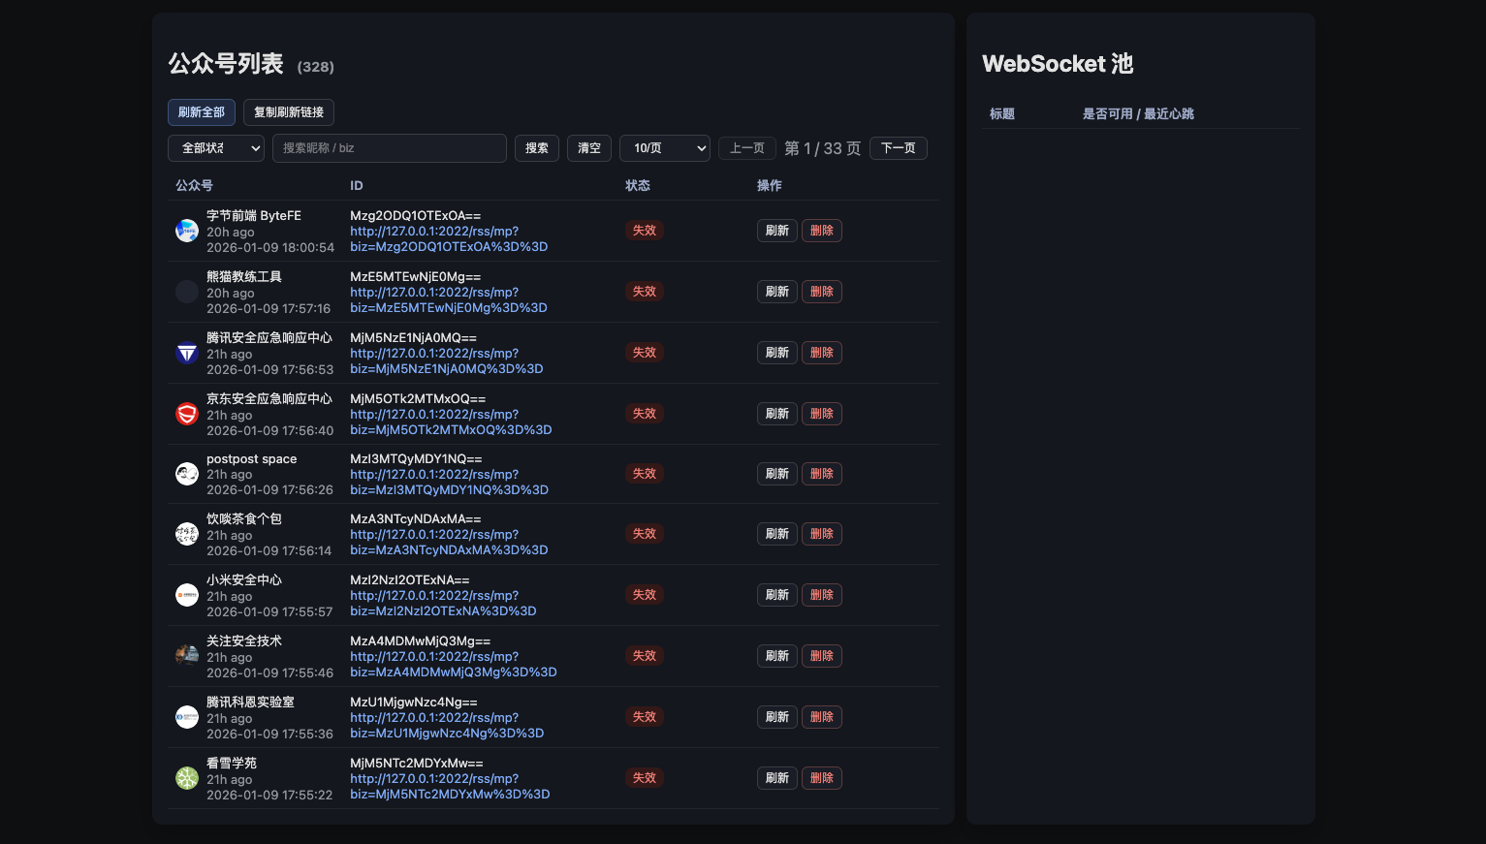Click the 饮啖茶食个包 avatar icon
This screenshot has width=1486, height=844.
pos(187,534)
